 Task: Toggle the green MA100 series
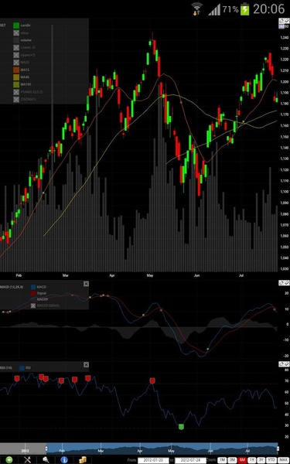pos(16,84)
